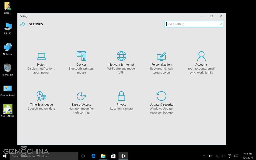Screen dimensions: 256x160
Task: Open the volume control in tray
Action: [223, 156]
